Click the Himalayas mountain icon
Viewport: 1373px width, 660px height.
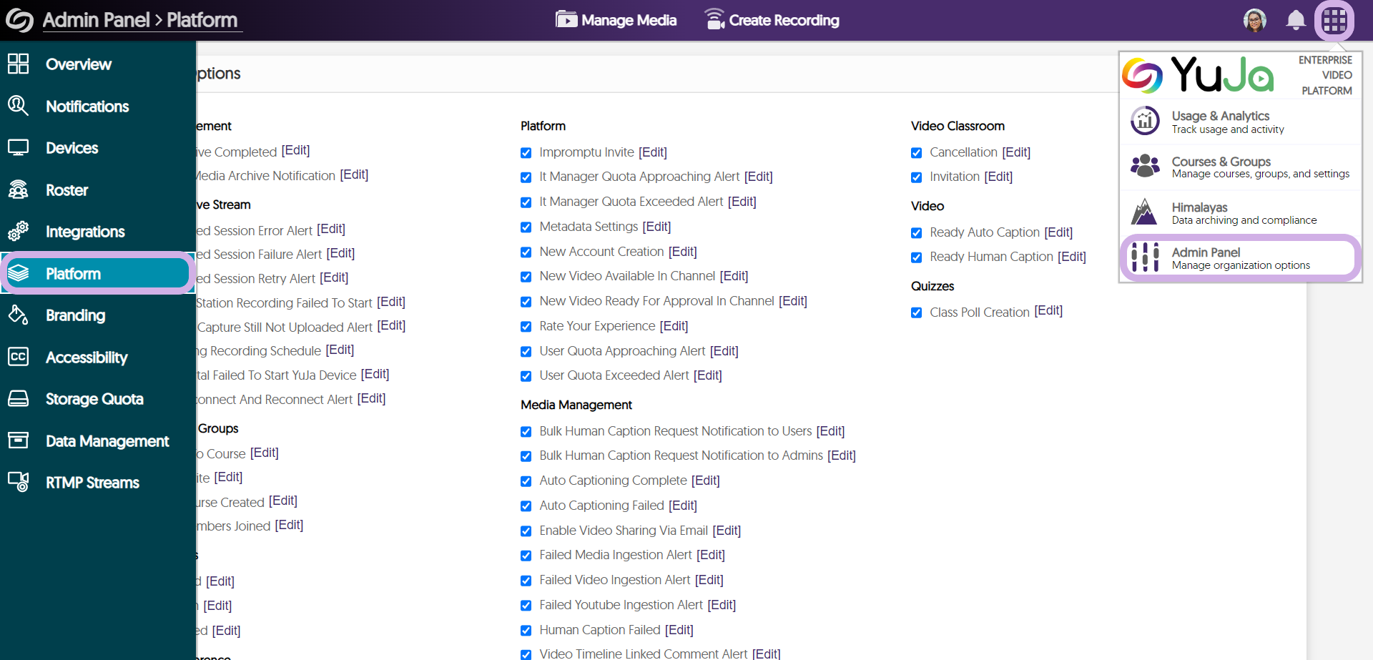(x=1145, y=212)
